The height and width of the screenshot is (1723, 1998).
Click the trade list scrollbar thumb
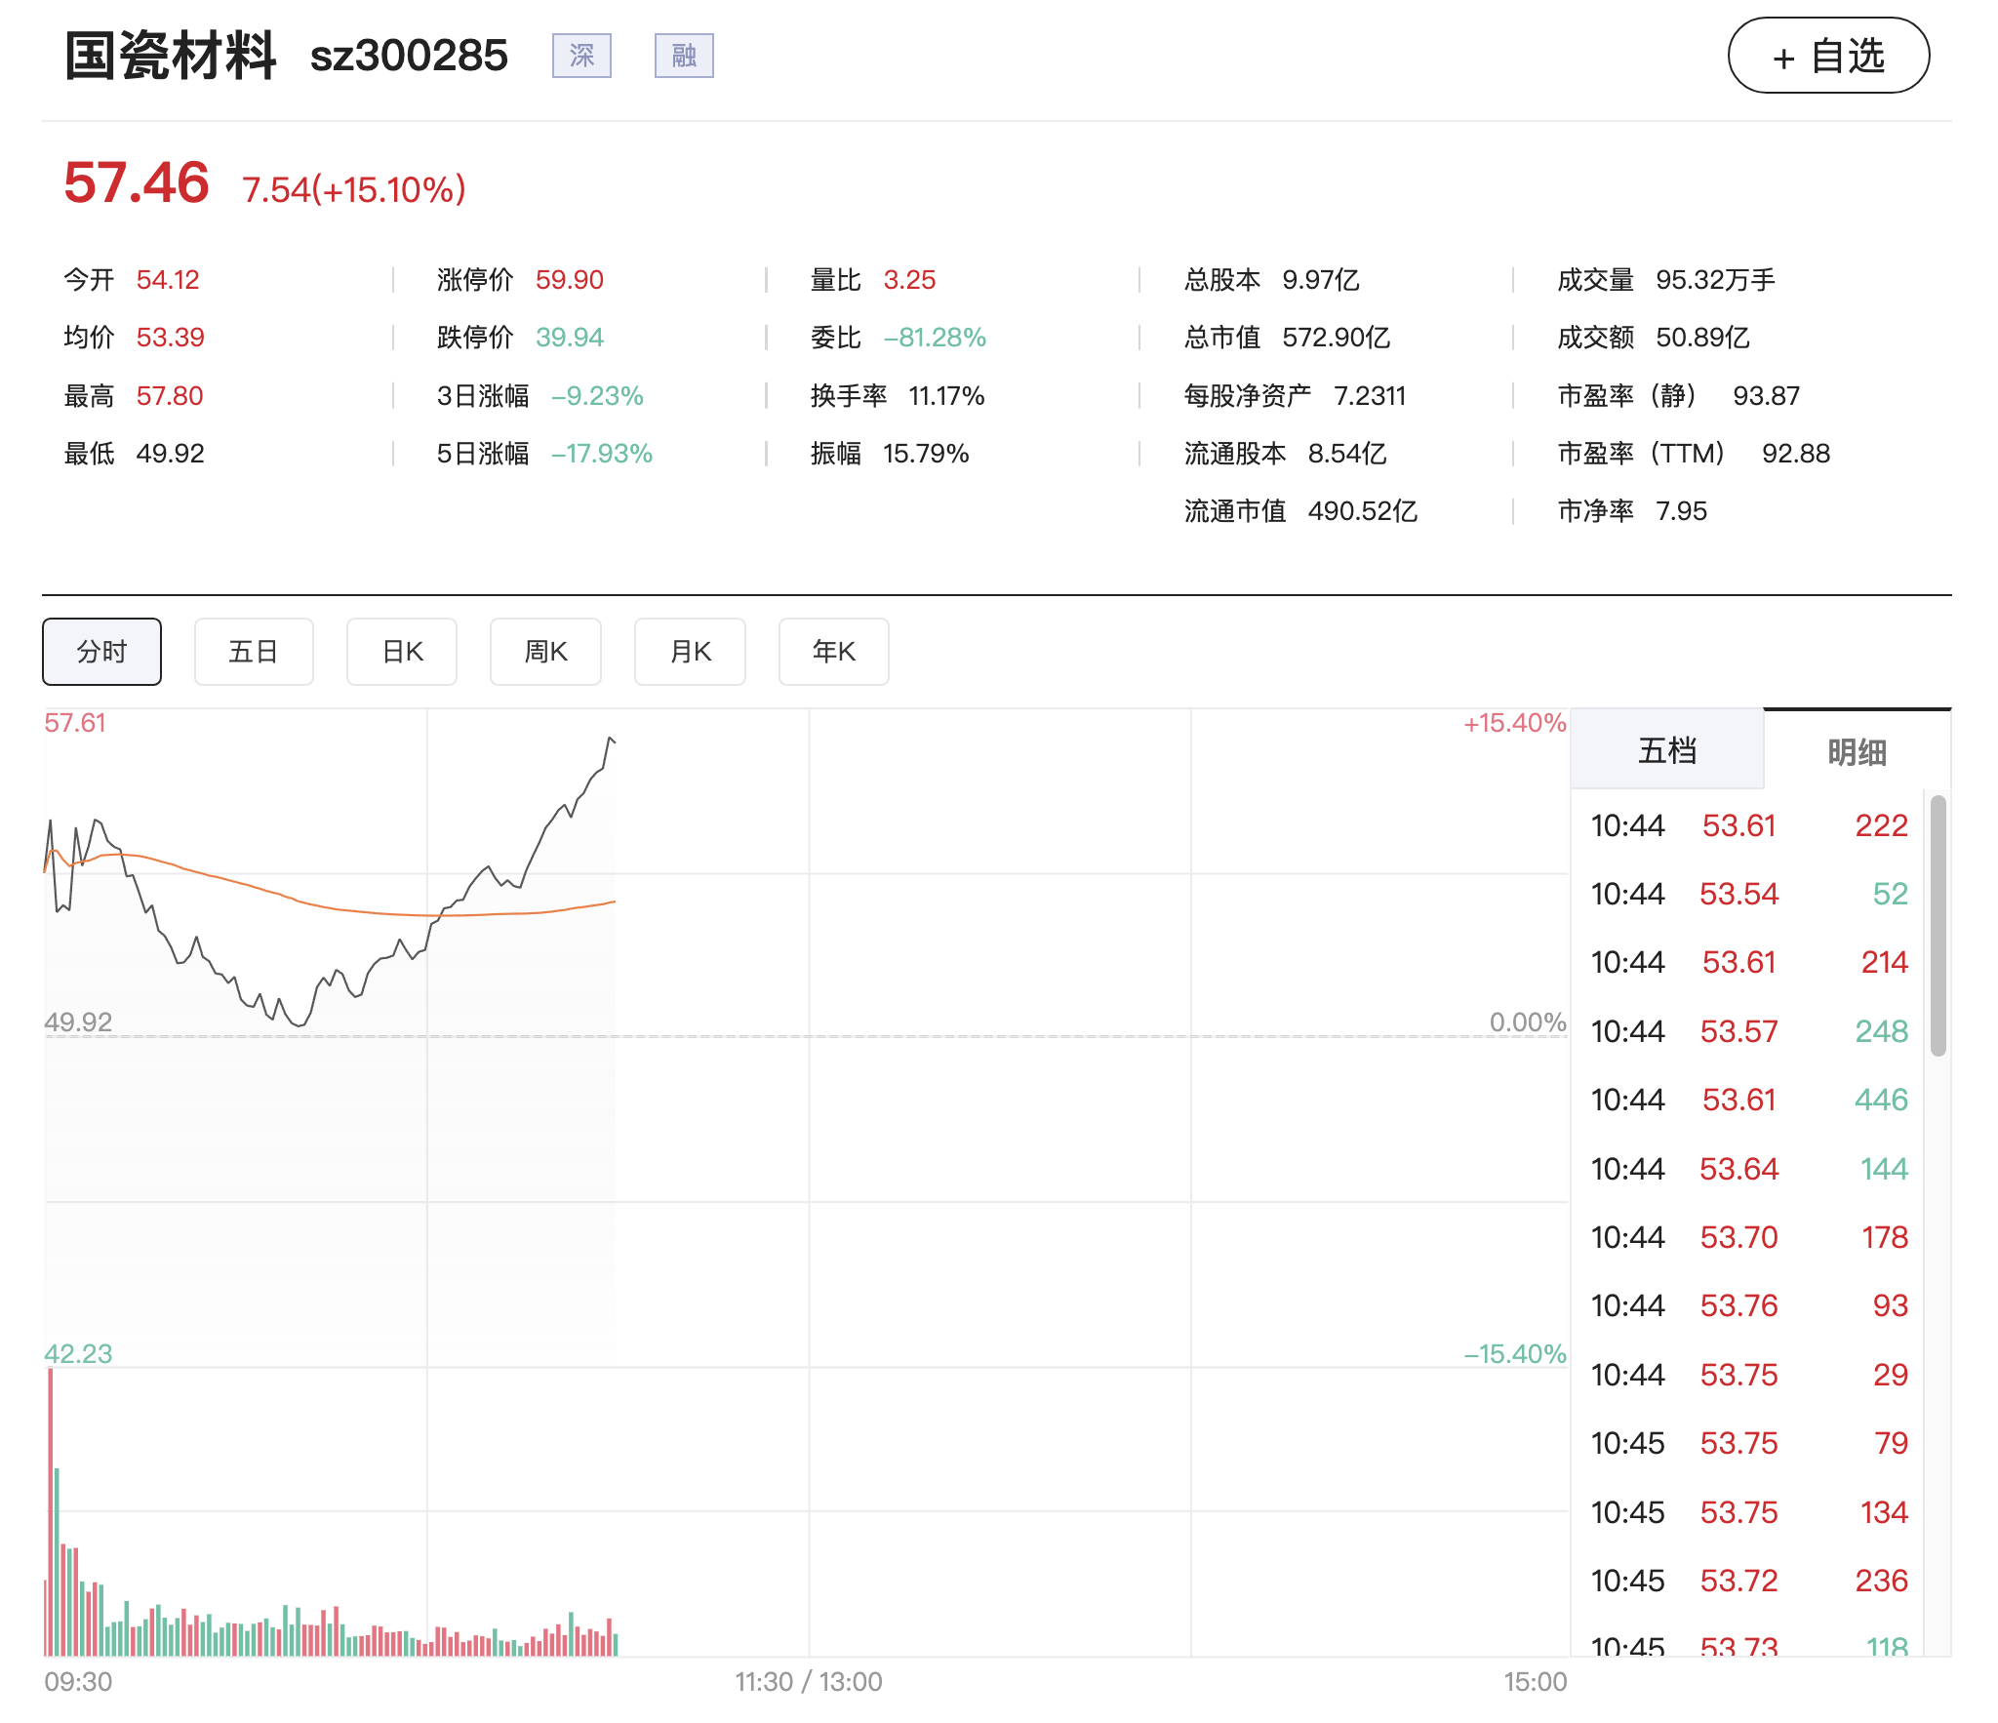(x=1938, y=925)
